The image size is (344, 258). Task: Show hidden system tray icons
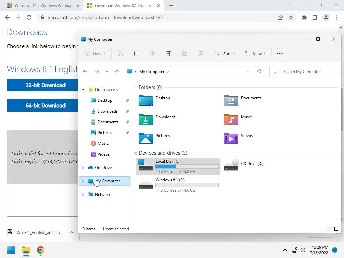pos(285,250)
